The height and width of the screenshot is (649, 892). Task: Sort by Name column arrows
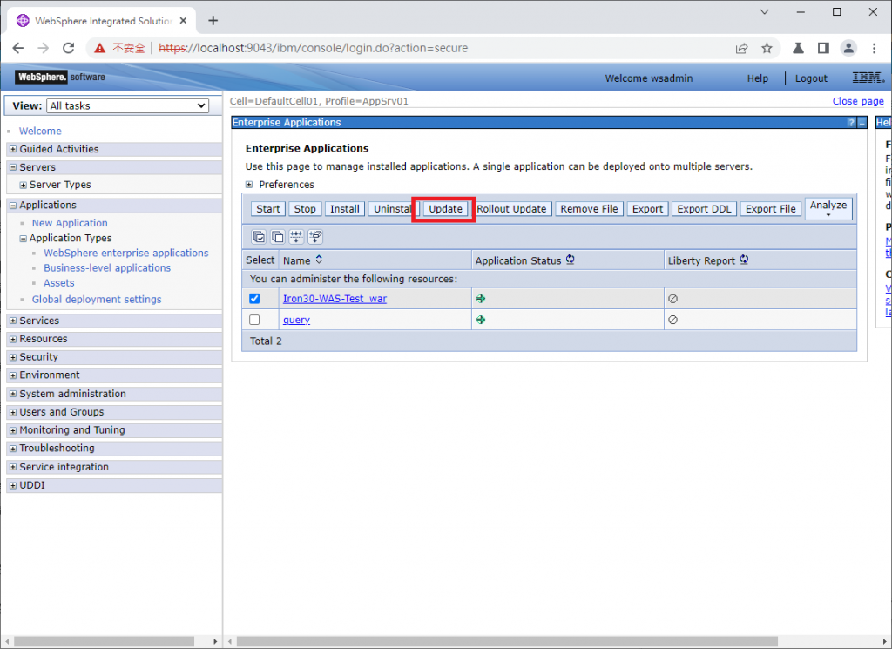319,260
